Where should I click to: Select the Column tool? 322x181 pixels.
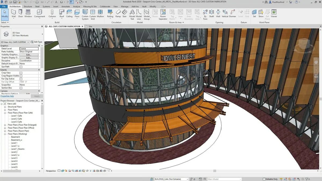52,13
